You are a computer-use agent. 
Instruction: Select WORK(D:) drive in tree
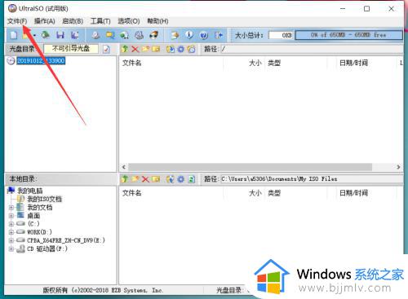click(39, 232)
